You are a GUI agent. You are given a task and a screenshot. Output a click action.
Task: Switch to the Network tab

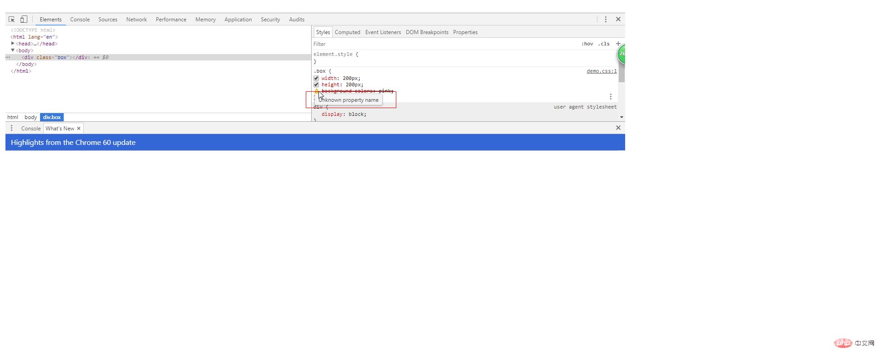[x=136, y=20]
